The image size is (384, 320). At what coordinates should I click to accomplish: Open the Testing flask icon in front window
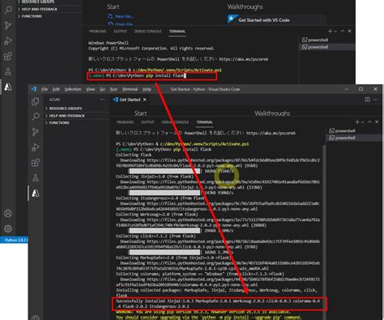(36, 178)
